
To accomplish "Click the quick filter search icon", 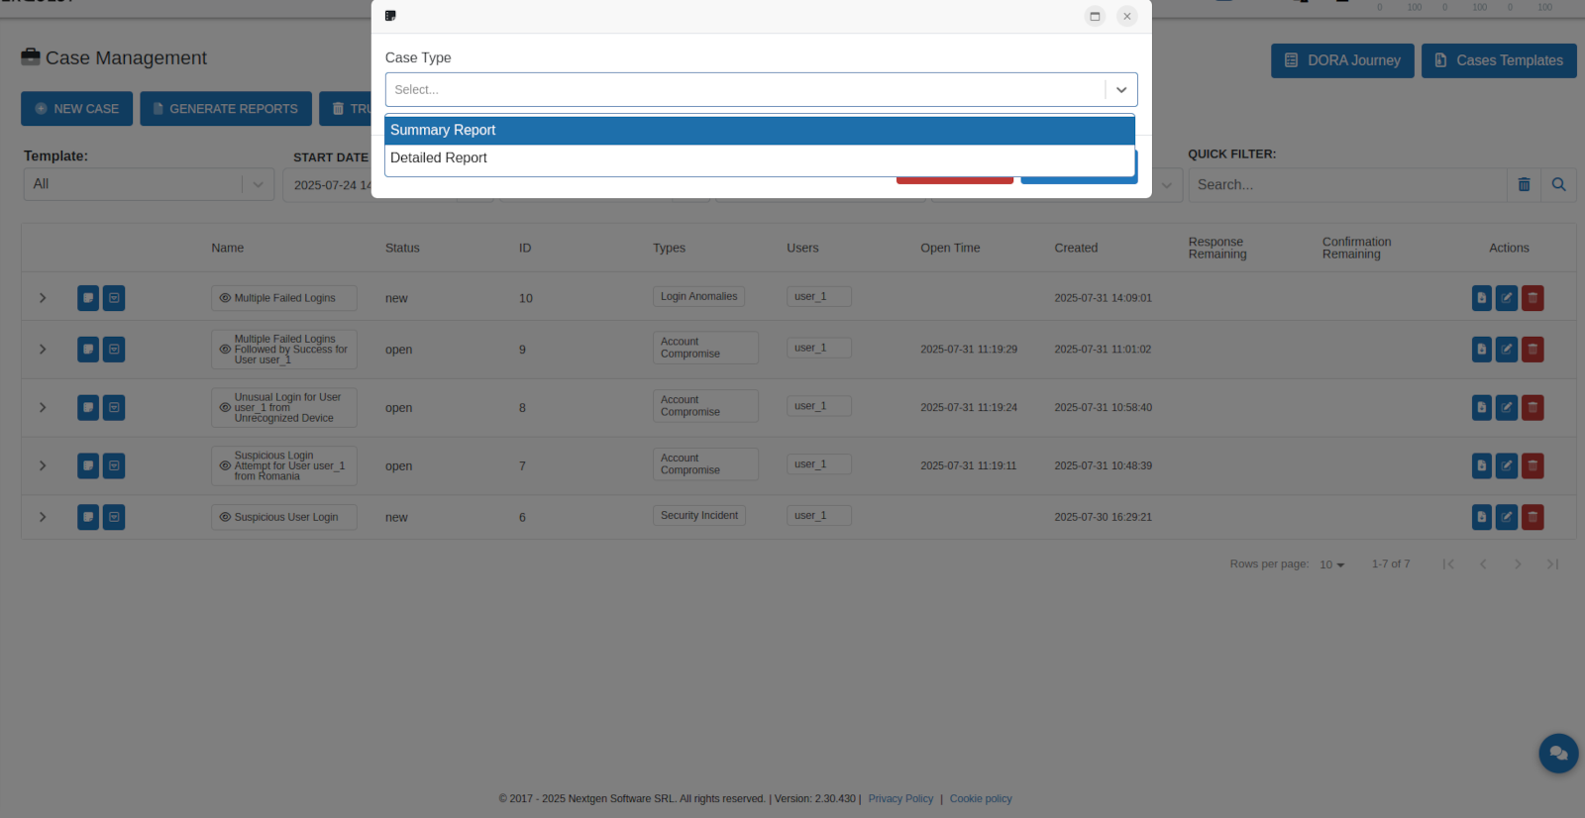I will 1558,185.
